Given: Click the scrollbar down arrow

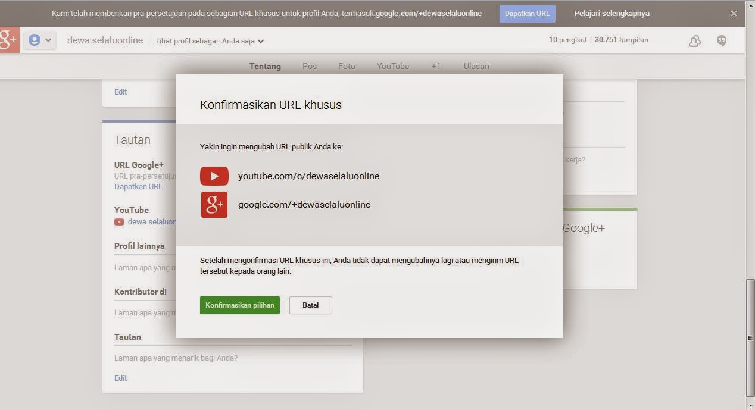Looking at the screenshot, I should 750,405.
